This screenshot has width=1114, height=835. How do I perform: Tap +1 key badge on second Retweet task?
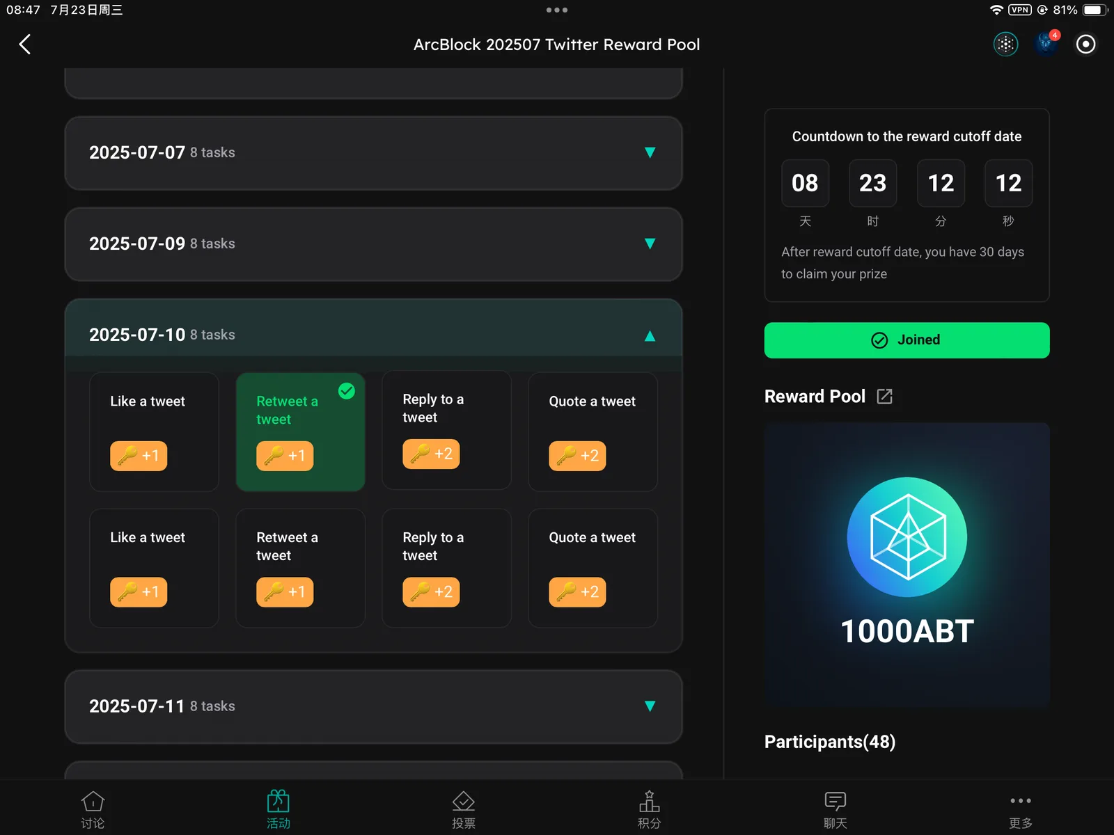pos(285,592)
